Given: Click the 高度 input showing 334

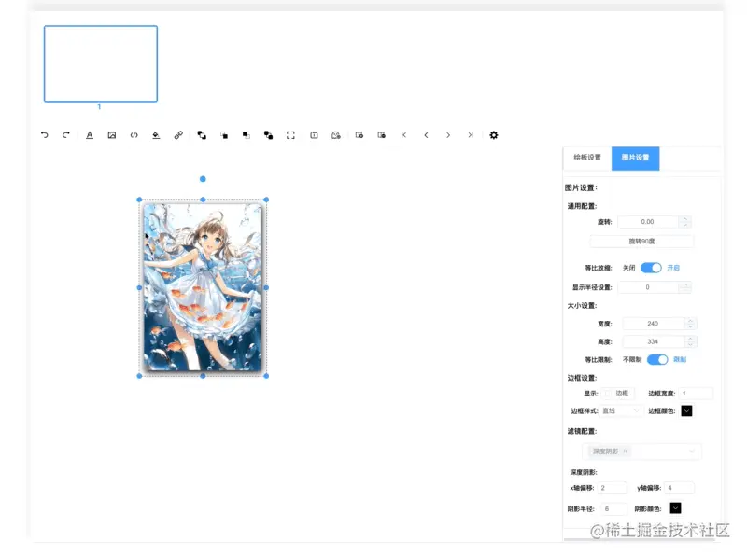Looking at the screenshot, I should tap(653, 341).
